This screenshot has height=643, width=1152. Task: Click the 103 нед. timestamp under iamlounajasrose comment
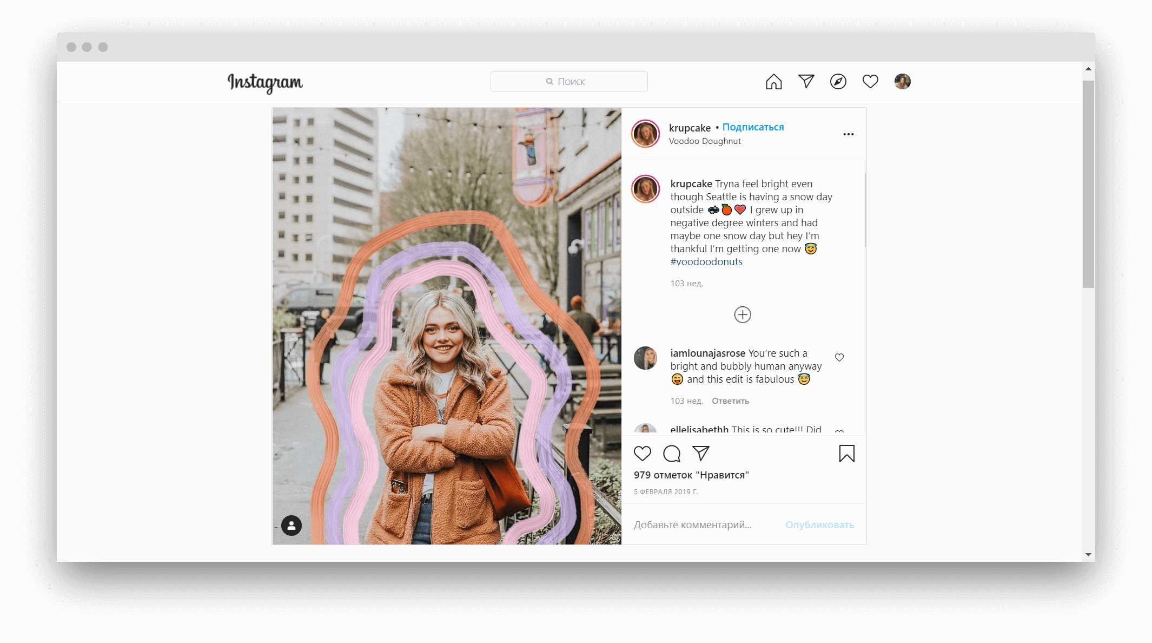687,401
